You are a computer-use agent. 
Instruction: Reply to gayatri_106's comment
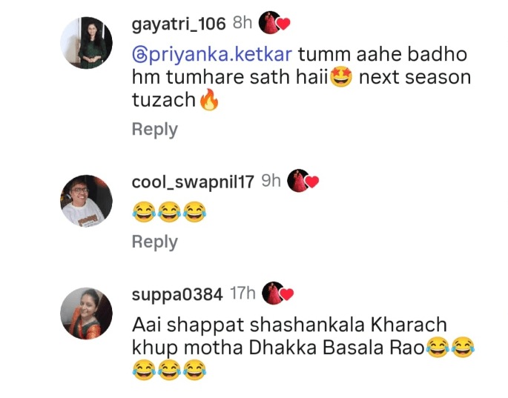pos(154,130)
